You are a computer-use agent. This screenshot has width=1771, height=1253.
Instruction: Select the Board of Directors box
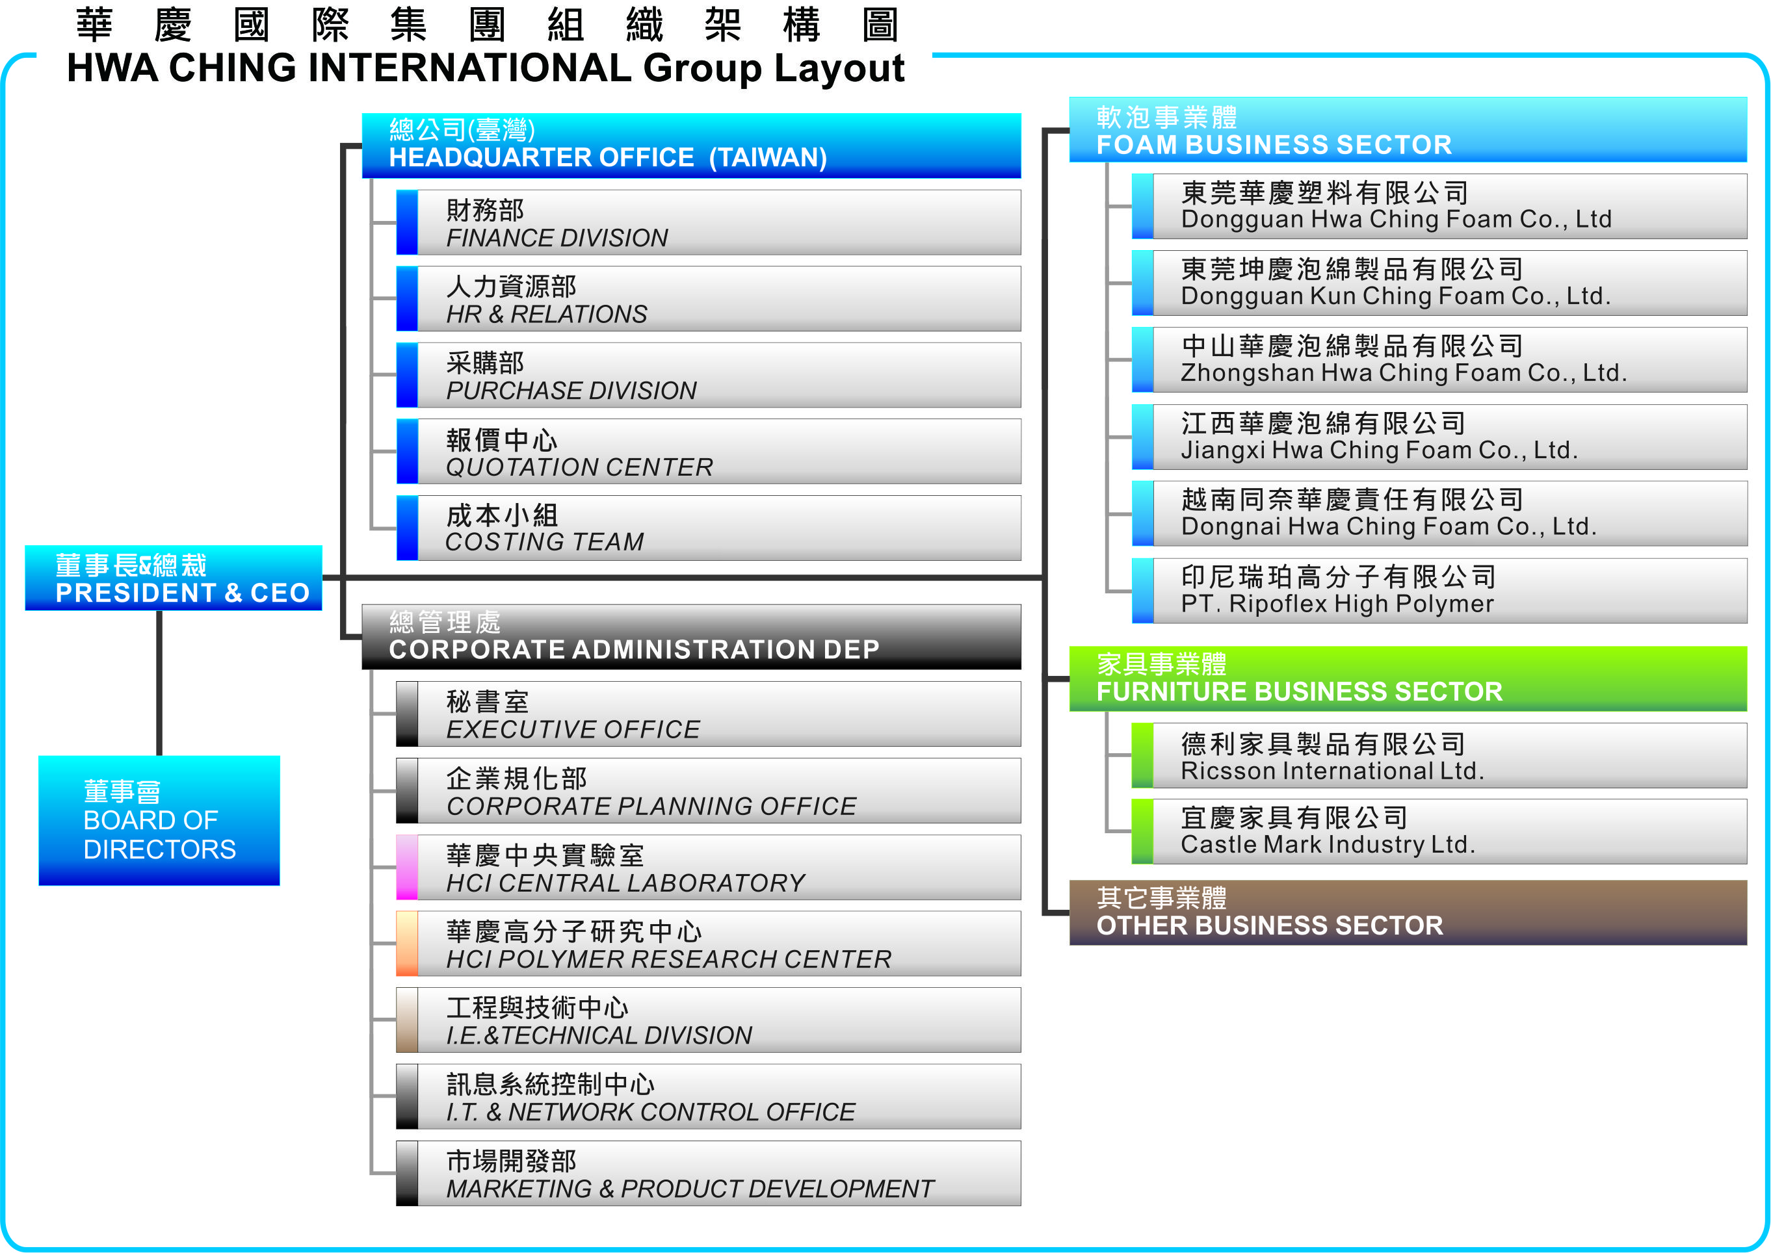(159, 820)
